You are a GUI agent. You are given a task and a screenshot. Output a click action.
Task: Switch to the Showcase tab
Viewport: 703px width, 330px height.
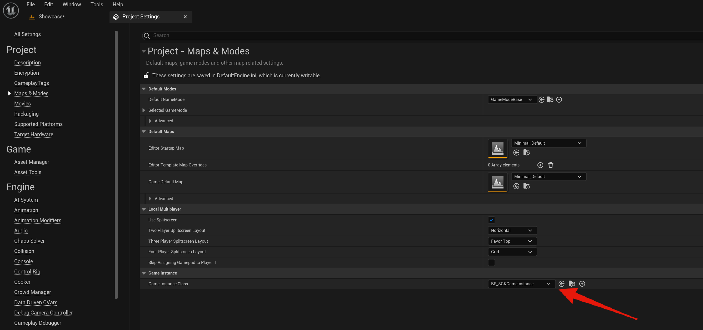pyautogui.click(x=51, y=17)
